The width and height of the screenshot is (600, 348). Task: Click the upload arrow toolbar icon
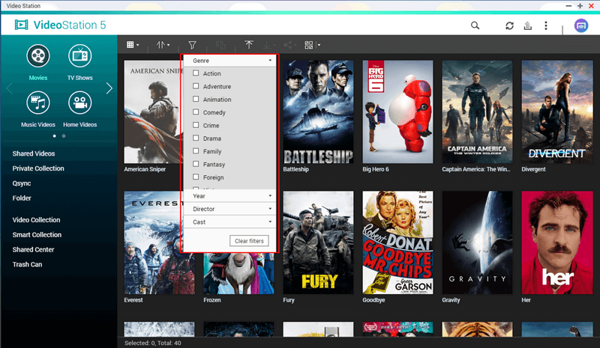[x=249, y=45]
